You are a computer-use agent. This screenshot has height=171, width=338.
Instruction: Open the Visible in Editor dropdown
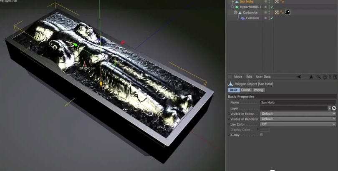coord(298,114)
